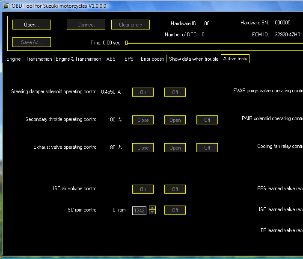
Task: Select the EPS tab
Action: coord(129,59)
